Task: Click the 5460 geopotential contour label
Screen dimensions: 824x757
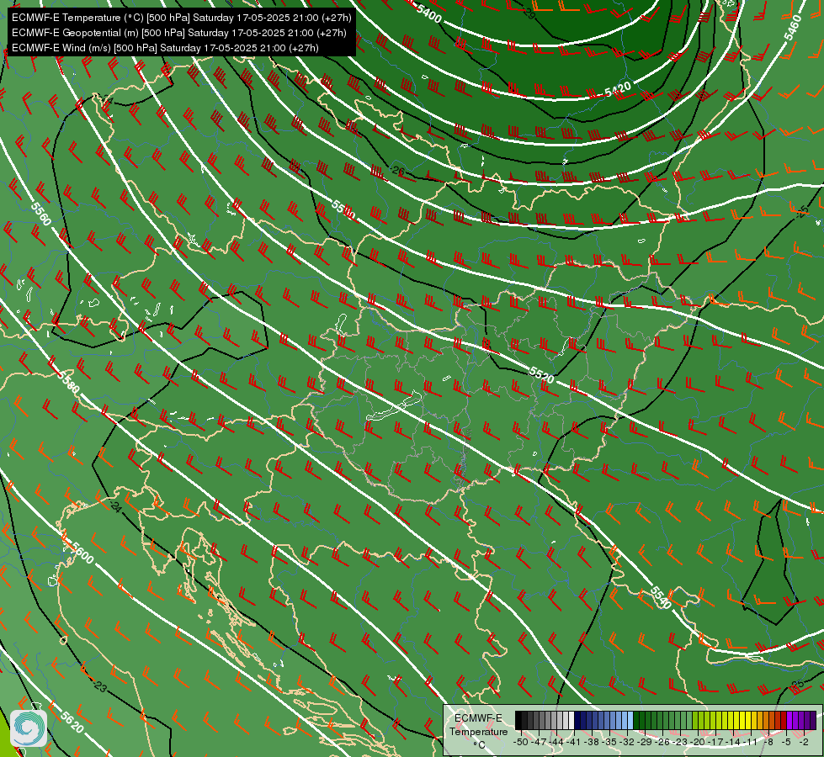Action: pyautogui.click(x=793, y=27)
